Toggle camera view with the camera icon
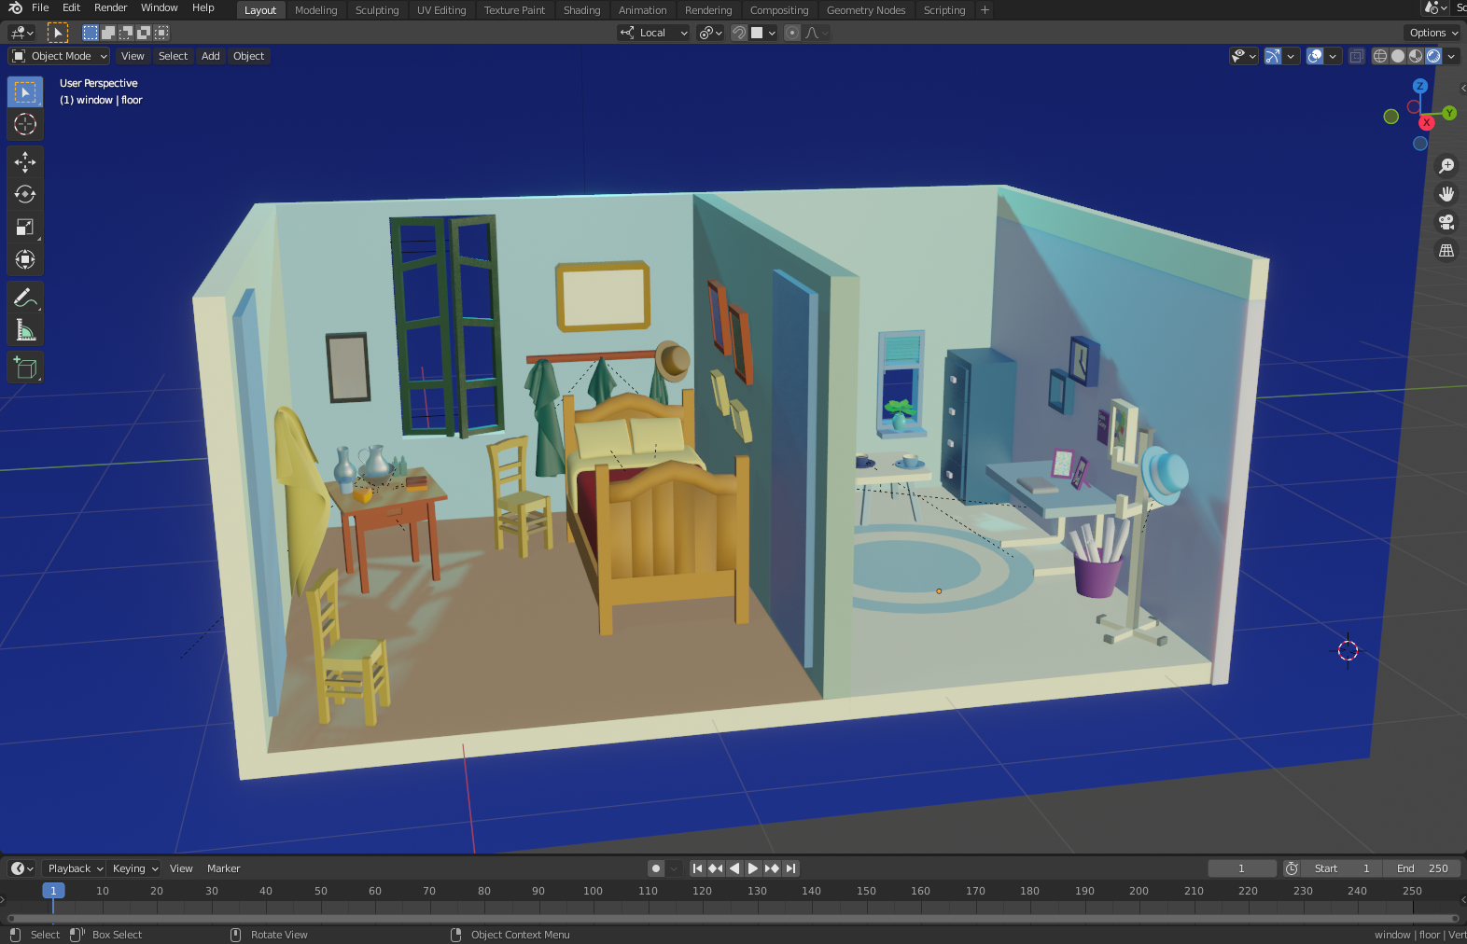Viewport: 1467px width, 944px height. 1446,222
